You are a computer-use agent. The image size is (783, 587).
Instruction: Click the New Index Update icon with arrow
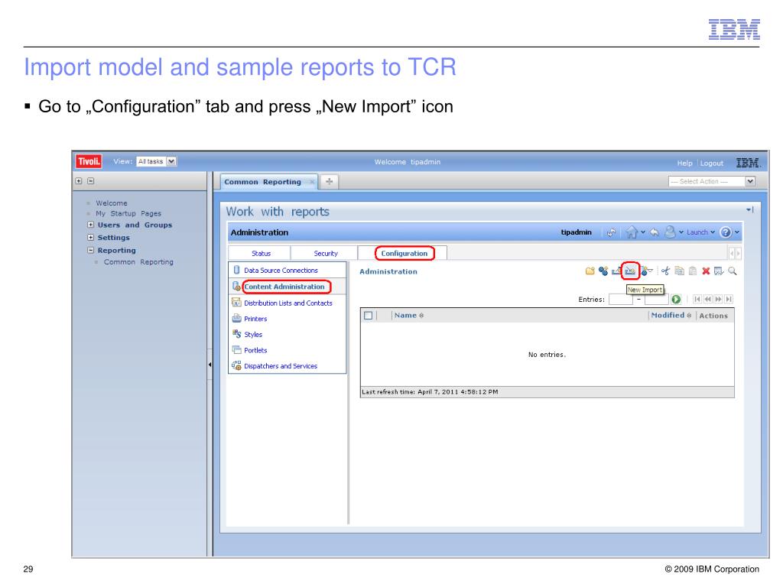click(647, 271)
